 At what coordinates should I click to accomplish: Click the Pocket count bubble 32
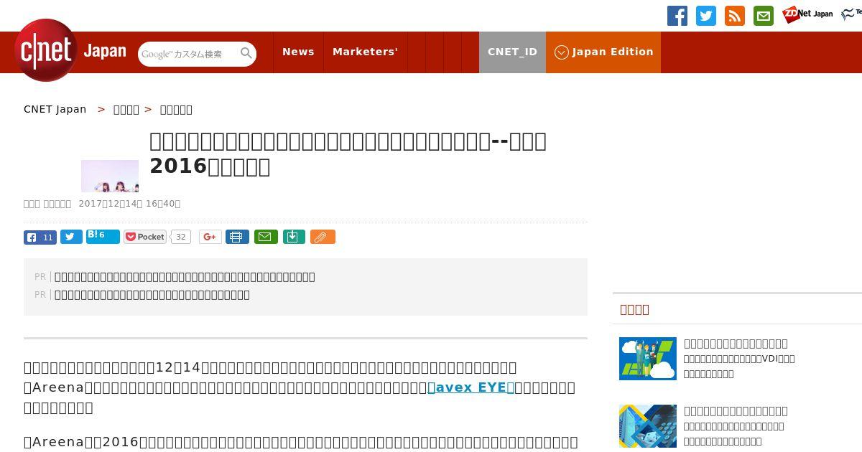coord(181,237)
